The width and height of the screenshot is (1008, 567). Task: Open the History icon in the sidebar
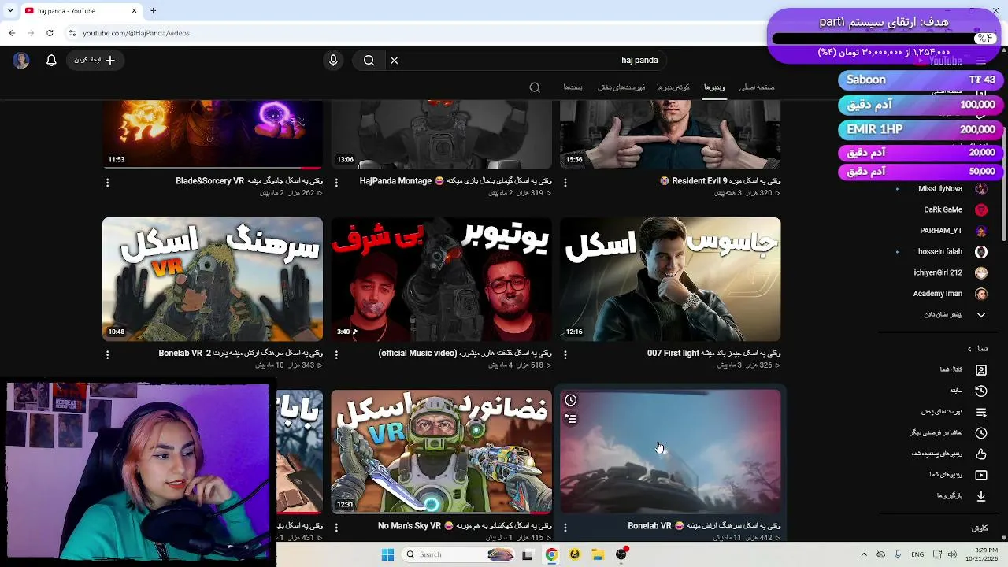pos(981,391)
